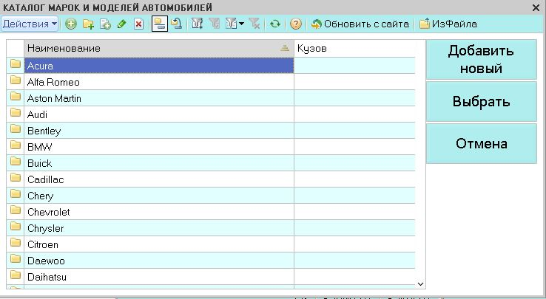Click the folder icon beside Chrysler
Viewport: 546px width, 299px height.
(16, 227)
